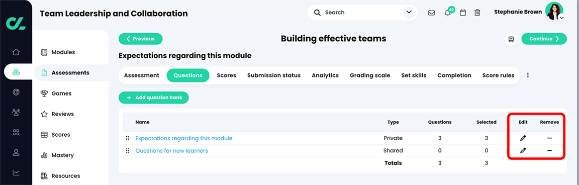Grab drag handle for Questions for new learners
This screenshot has height=185, width=579.
(x=127, y=151)
